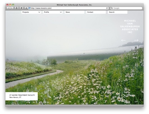
Task: Open the News page
Action: click(74, 12)
